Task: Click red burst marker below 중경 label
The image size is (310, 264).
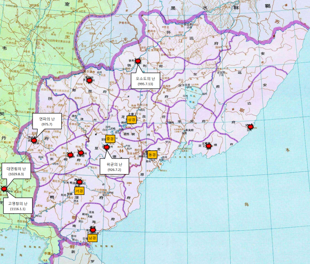Action: [x=106, y=147]
